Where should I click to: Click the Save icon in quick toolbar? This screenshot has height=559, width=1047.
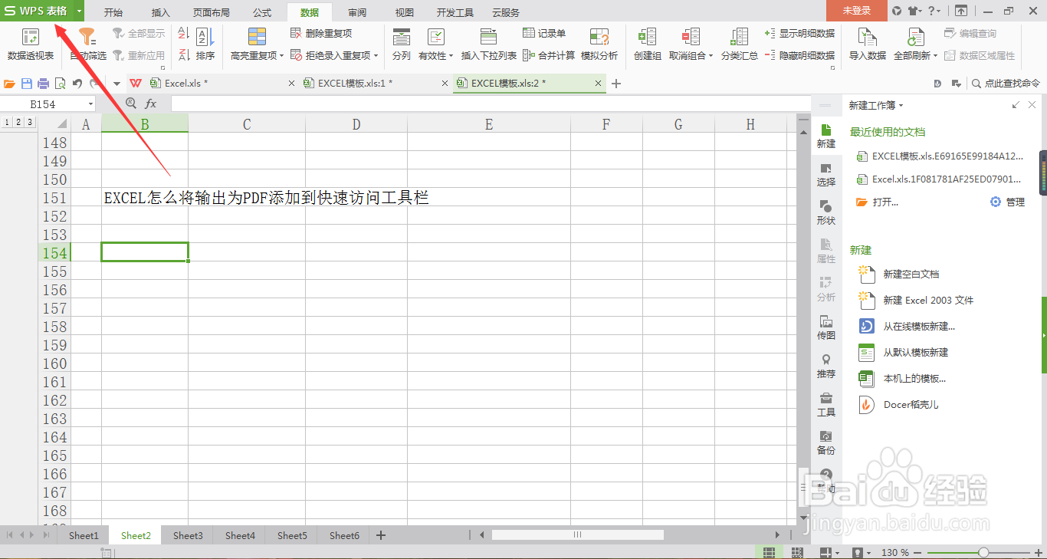27,84
